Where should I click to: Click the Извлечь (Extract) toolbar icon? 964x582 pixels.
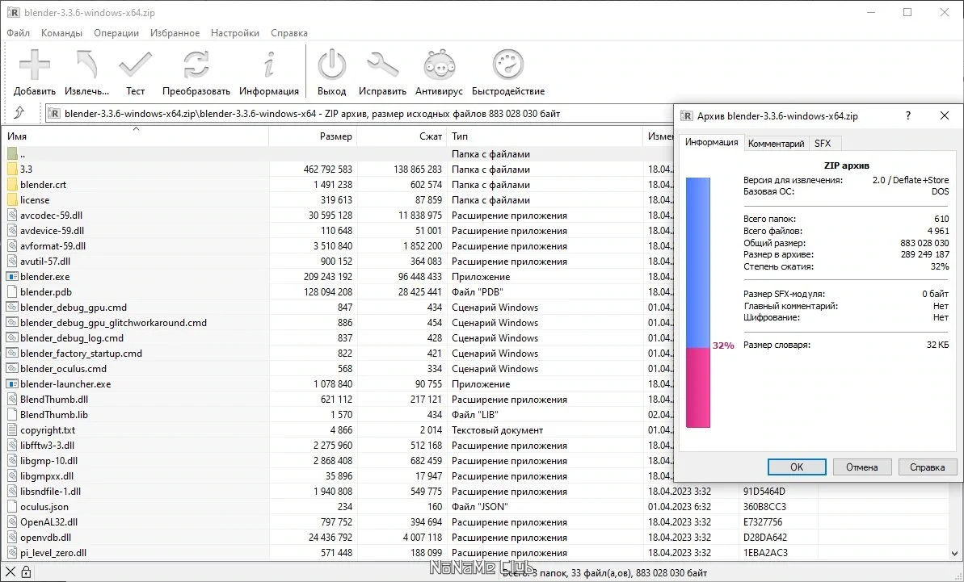tap(86, 65)
